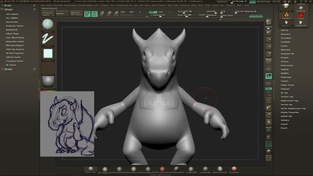Toggle the Rgb button

132,12
